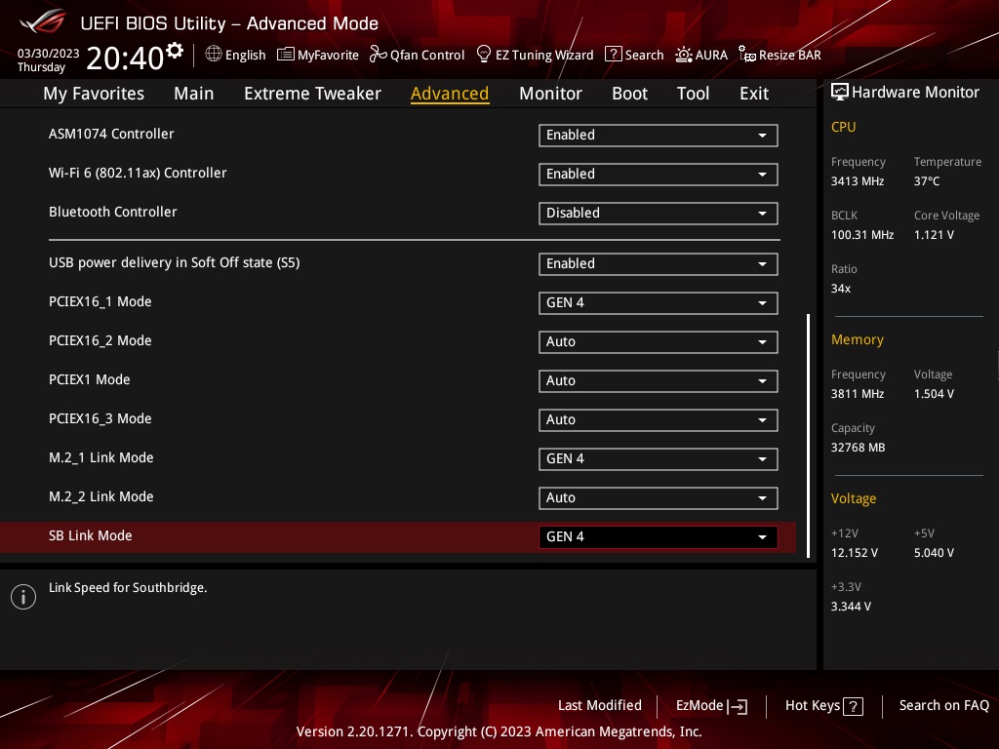The height and width of the screenshot is (749, 999).
Task: Open the PCIEX16_3 Mode dropdown
Action: [x=659, y=419]
